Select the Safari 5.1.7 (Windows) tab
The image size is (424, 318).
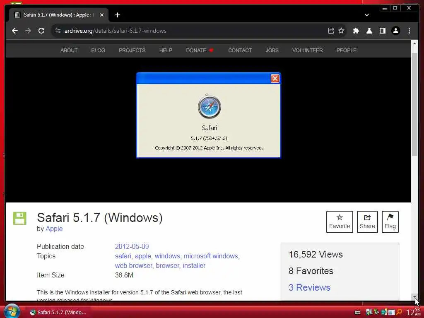tap(59, 15)
